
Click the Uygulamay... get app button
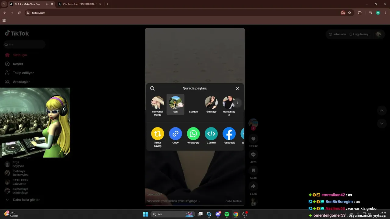point(360,34)
